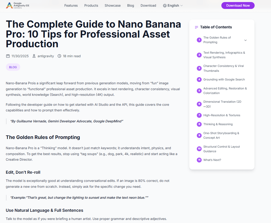Jump to Thinking & Reasoning section

[218, 124]
